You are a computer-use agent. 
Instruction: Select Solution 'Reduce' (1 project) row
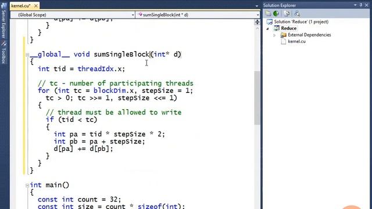point(301,21)
